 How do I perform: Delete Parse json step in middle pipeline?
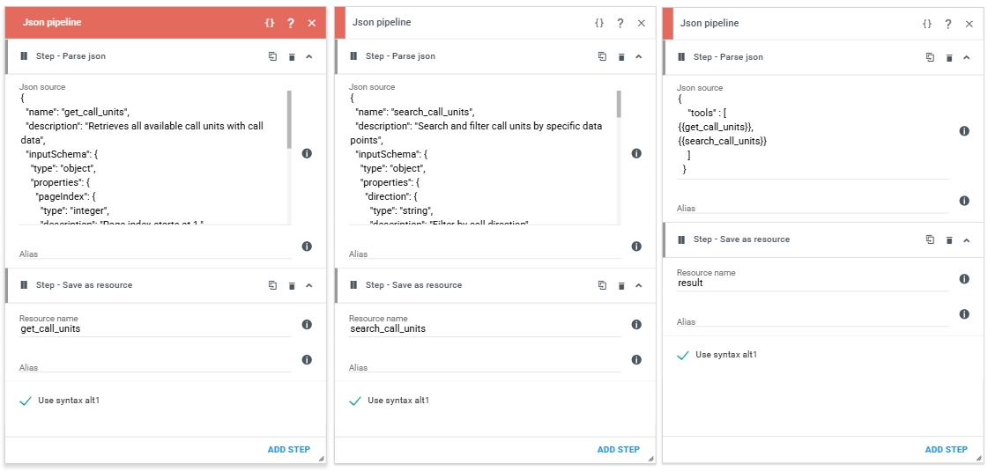pos(621,56)
